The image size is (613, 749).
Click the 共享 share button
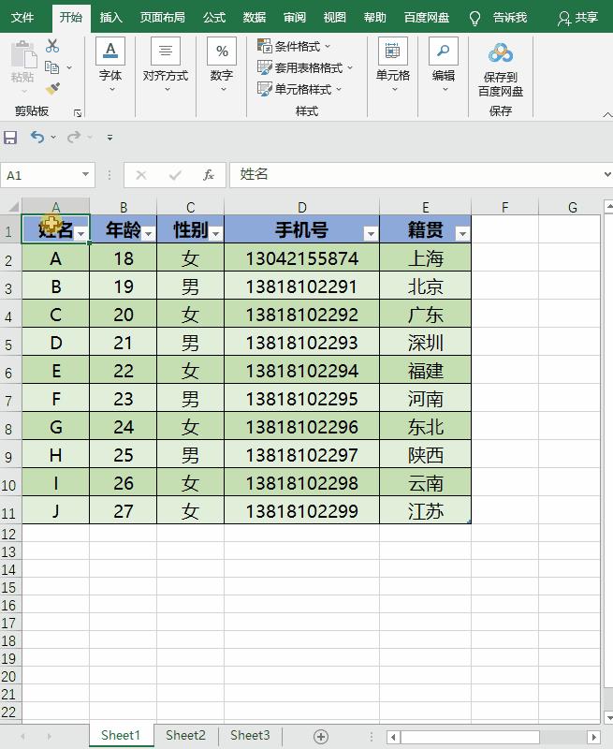pyautogui.click(x=577, y=18)
